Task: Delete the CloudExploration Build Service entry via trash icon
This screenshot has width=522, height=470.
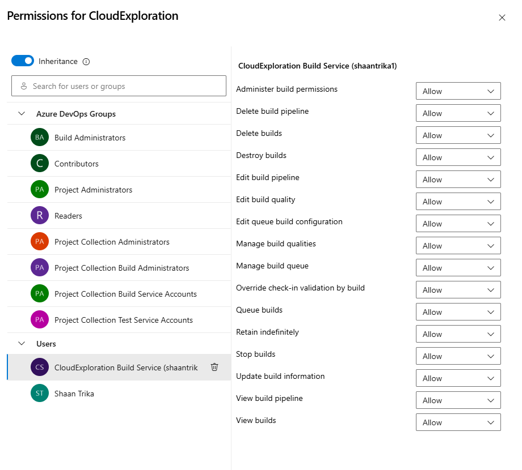Action: [x=214, y=367]
